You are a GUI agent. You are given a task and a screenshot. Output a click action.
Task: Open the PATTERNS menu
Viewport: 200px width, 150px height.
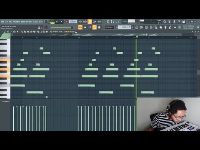[17, 22]
